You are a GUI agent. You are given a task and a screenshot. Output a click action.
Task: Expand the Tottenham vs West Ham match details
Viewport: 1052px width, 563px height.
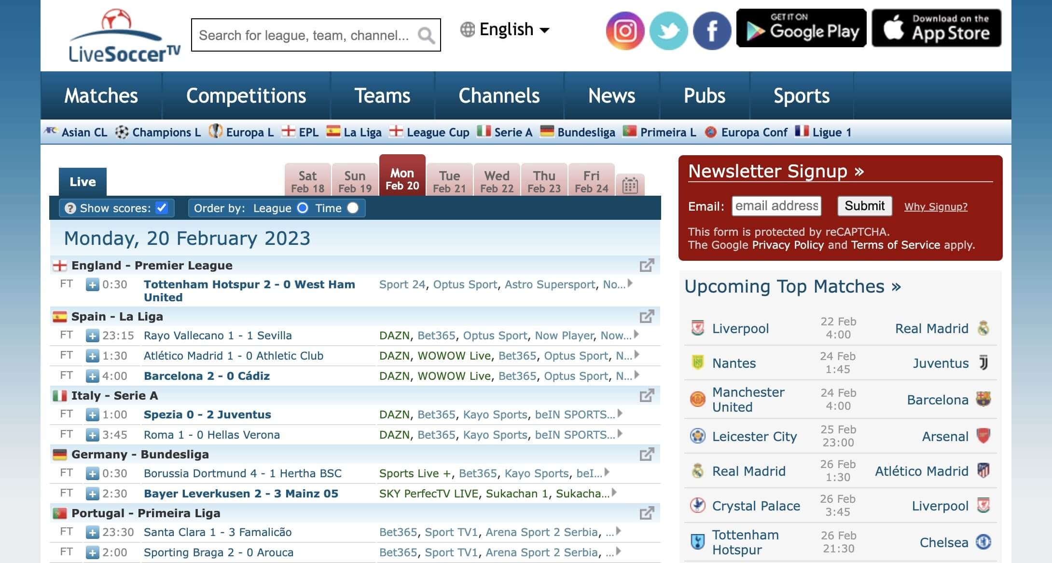click(92, 285)
